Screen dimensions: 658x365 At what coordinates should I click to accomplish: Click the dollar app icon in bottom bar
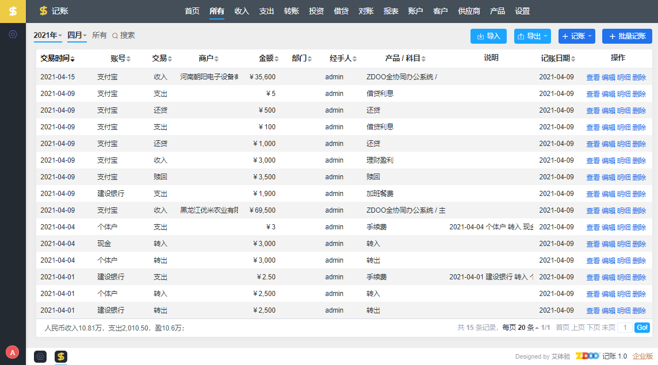pyautogui.click(x=61, y=356)
